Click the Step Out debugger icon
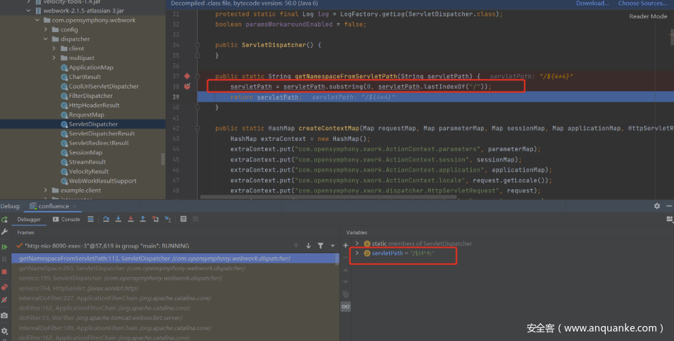 [142, 219]
